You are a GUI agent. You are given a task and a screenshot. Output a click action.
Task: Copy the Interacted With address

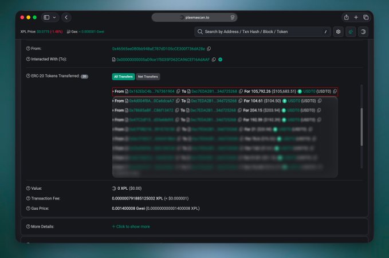214,60
